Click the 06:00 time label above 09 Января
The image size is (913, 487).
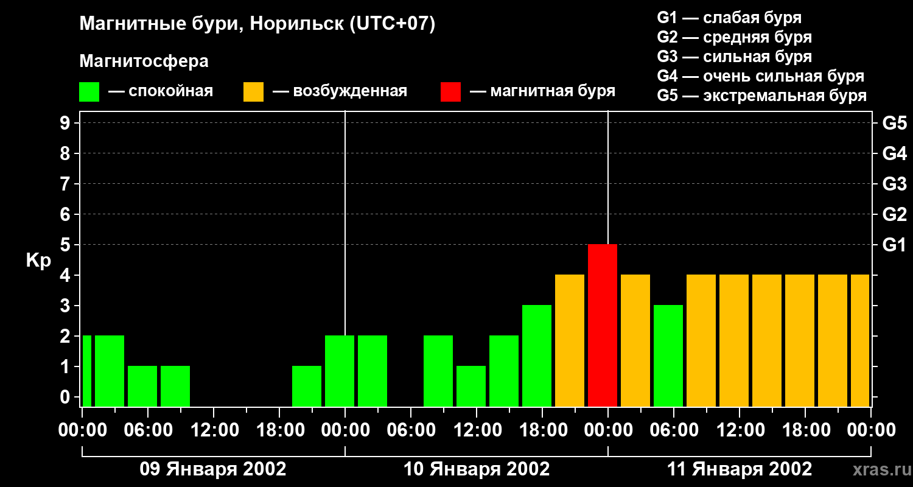[x=147, y=430]
